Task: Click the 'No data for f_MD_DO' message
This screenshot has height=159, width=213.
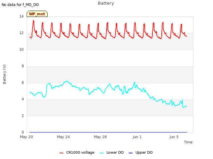Action: click(20, 5)
